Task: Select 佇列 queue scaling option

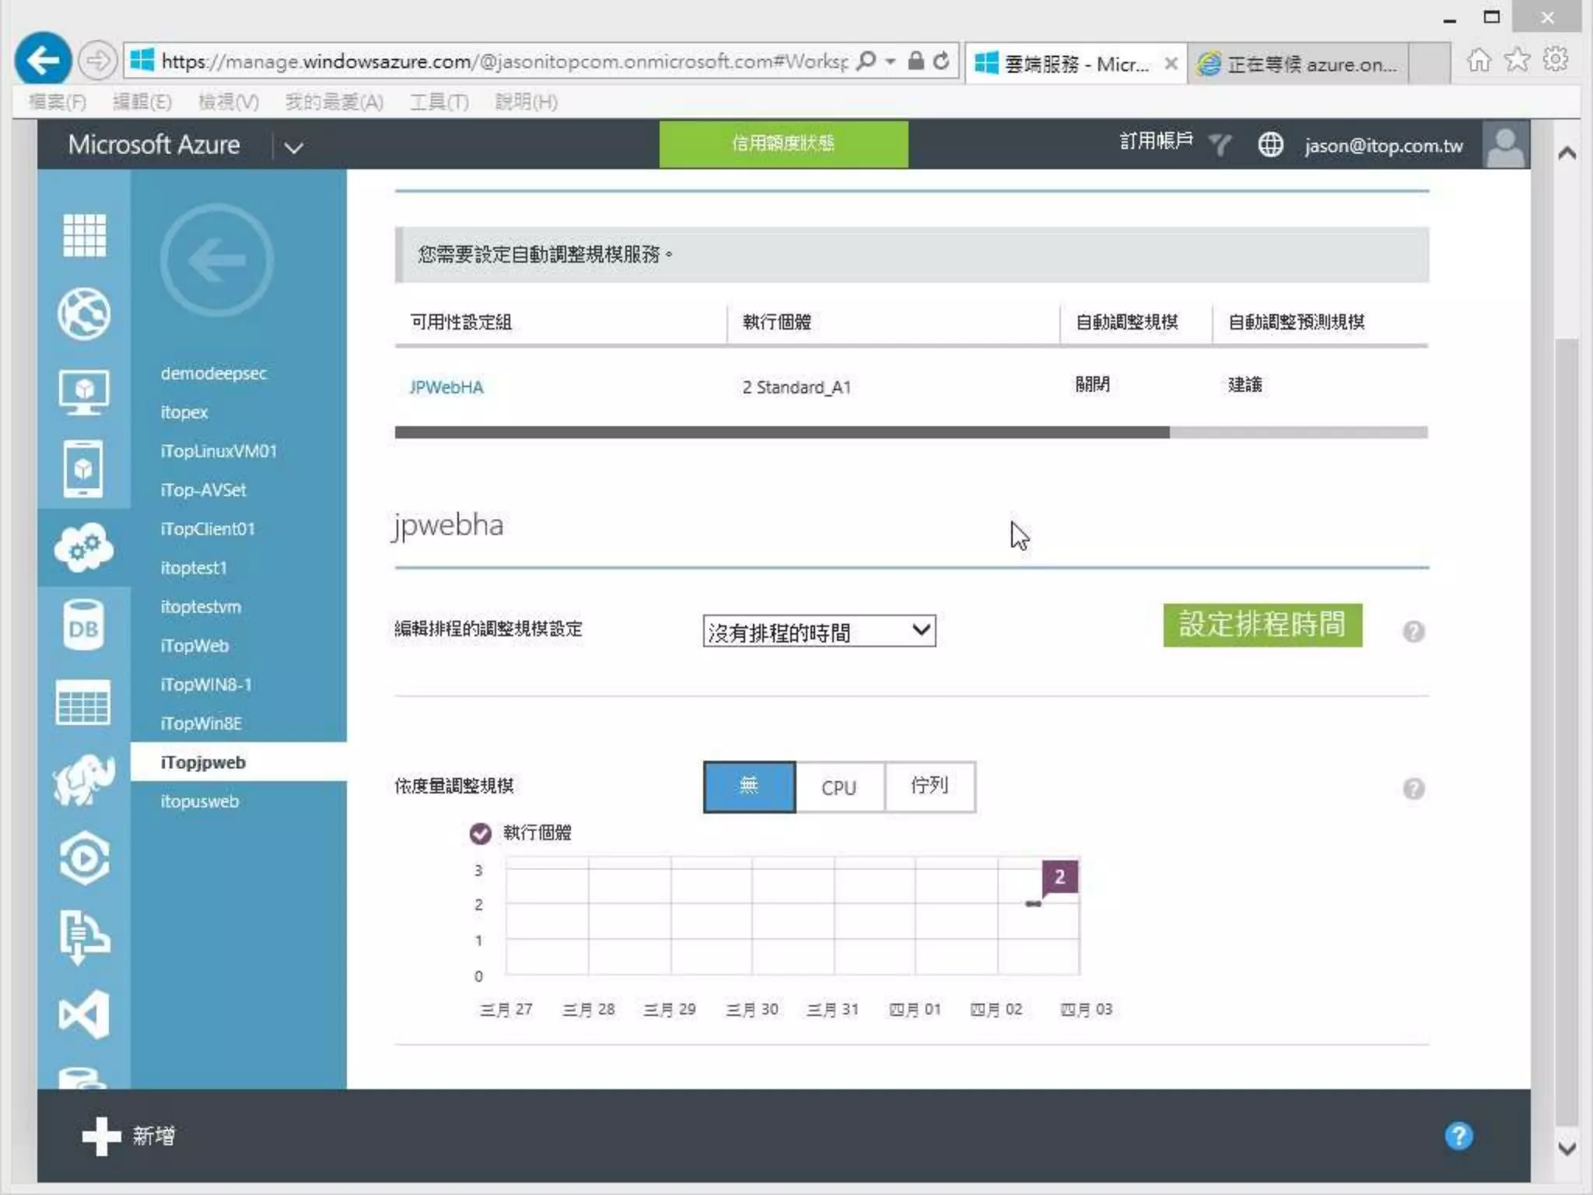Action: tap(929, 787)
